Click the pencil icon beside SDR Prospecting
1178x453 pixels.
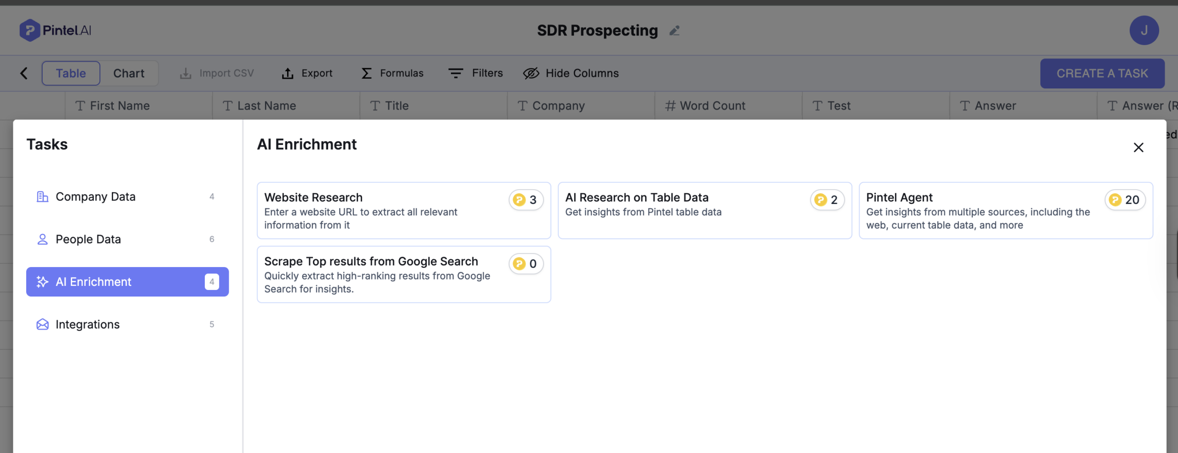(675, 30)
